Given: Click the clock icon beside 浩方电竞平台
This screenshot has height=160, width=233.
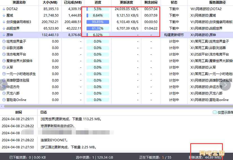Looking at the screenshot, I should pos(4,54).
